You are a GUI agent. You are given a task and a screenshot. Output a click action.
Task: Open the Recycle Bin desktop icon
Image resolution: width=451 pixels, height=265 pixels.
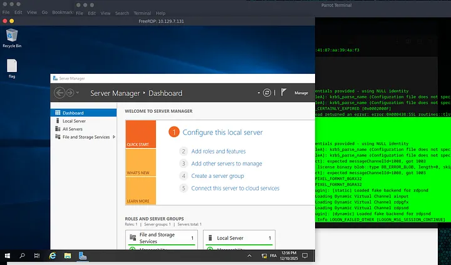pos(13,36)
